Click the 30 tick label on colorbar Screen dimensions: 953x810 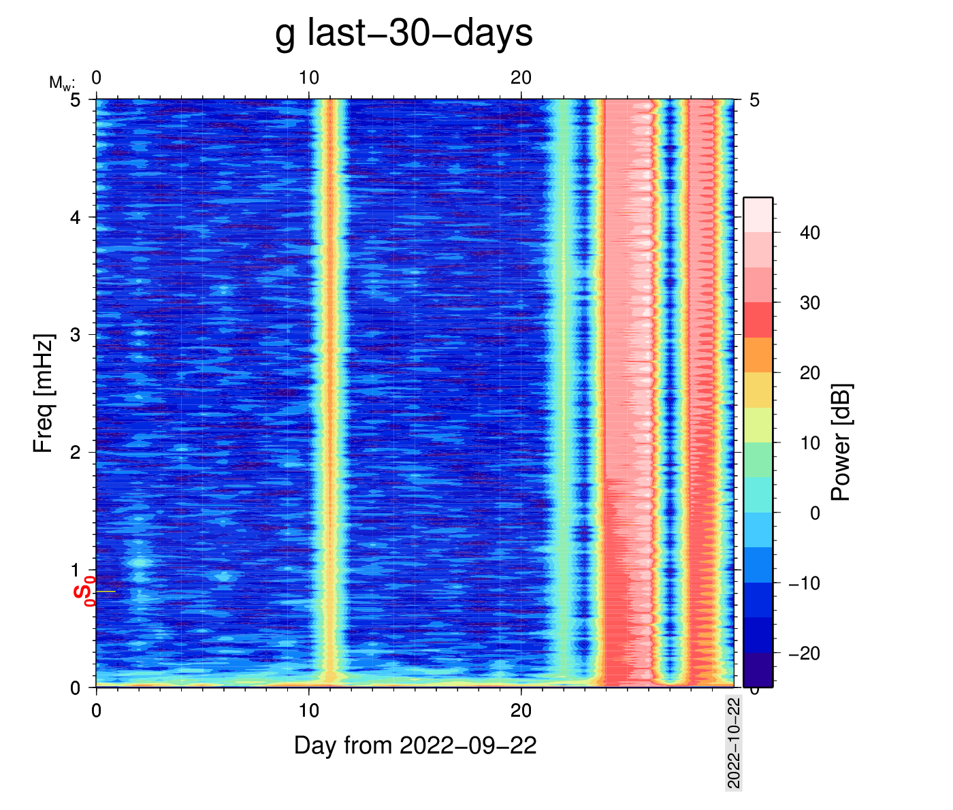tap(809, 303)
